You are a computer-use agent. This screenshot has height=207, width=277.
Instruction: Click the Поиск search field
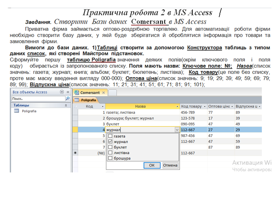[x=38, y=99]
